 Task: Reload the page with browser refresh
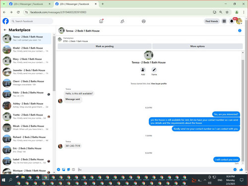click(x=18, y=12)
